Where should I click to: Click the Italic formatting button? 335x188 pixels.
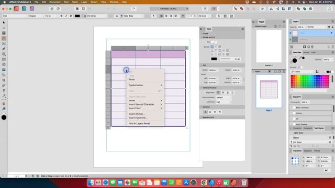(66, 16)
